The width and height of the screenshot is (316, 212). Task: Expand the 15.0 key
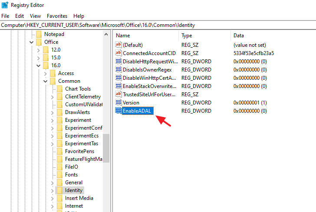39,58
